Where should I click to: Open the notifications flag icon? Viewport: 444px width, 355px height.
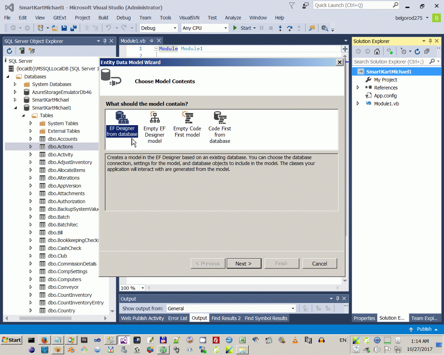292,6
